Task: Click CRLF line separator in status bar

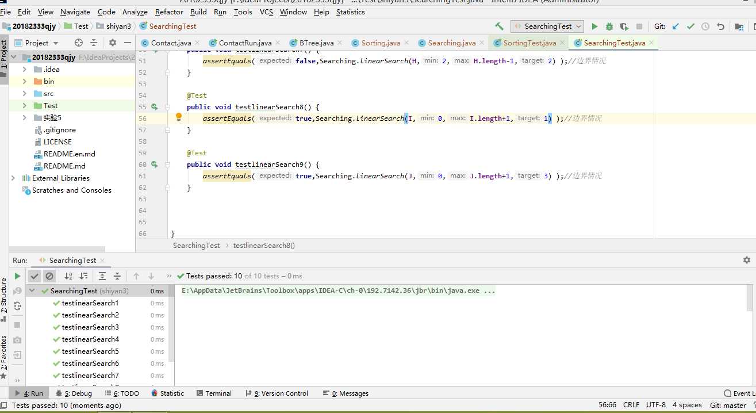Action: (631, 405)
